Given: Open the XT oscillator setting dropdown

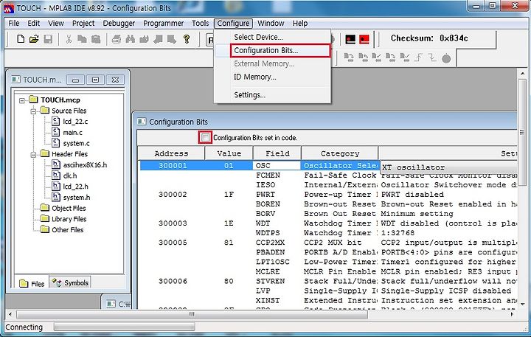Looking at the screenshot, I should [448, 167].
